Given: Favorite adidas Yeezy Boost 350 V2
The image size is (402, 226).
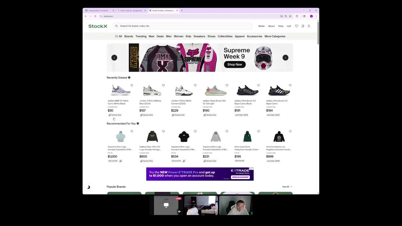Looking at the screenshot, I should point(227,85).
